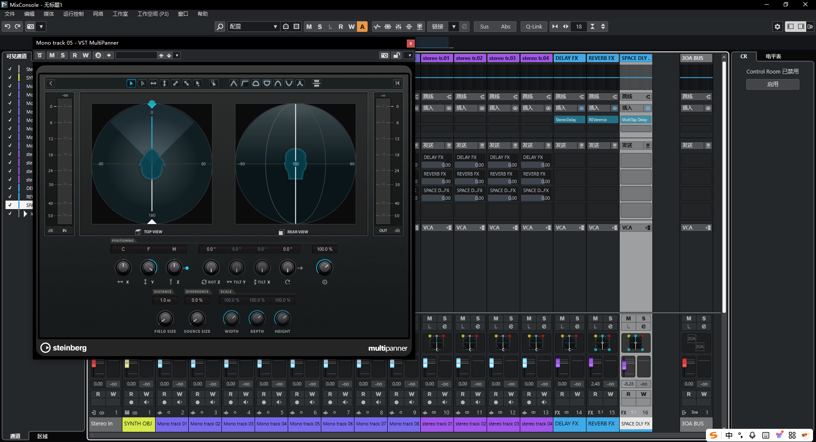Switch to the 电平表 tab
Image resolution: width=816 pixels, height=442 pixels.
tap(773, 56)
